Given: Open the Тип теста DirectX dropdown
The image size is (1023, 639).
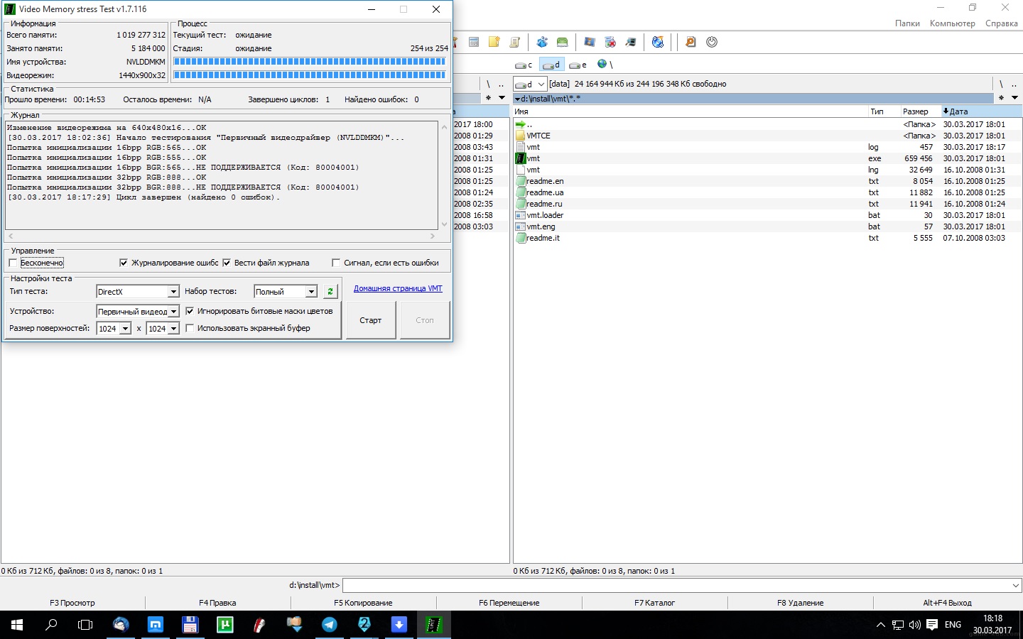Looking at the screenshot, I should [173, 292].
